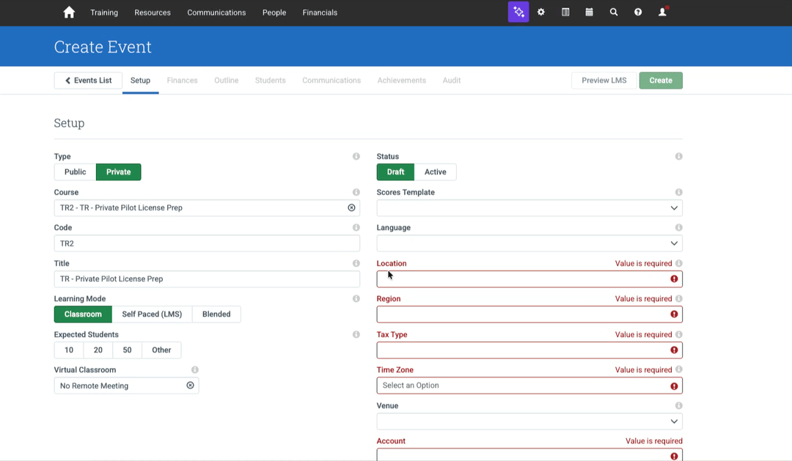
Task: Open the Communications menu in navbar
Action: coord(216,12)
